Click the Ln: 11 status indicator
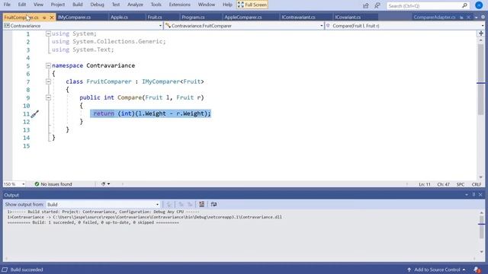 (424, 184)
